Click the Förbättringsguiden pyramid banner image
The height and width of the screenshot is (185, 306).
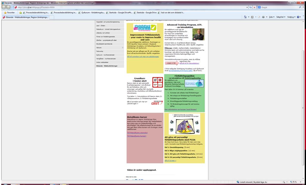click(194, 83)
